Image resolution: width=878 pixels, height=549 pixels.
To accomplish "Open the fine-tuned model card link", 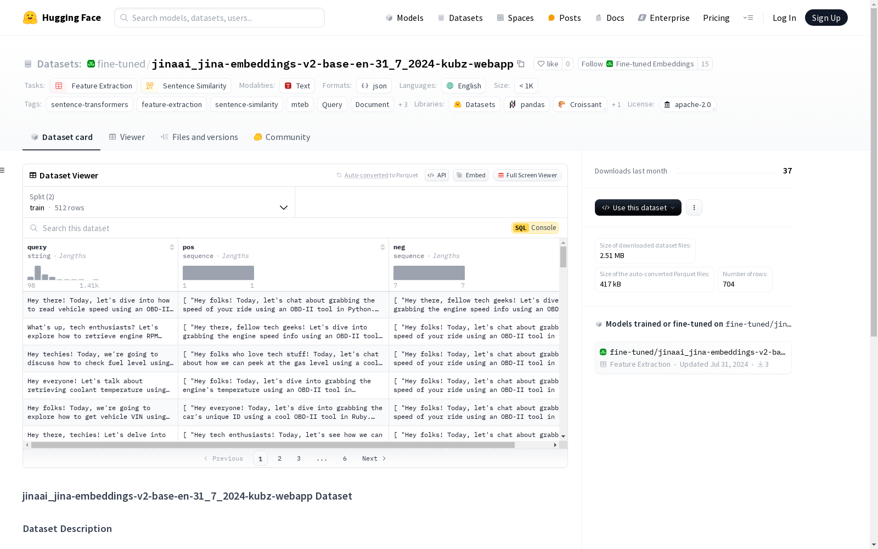I will 693,357.
